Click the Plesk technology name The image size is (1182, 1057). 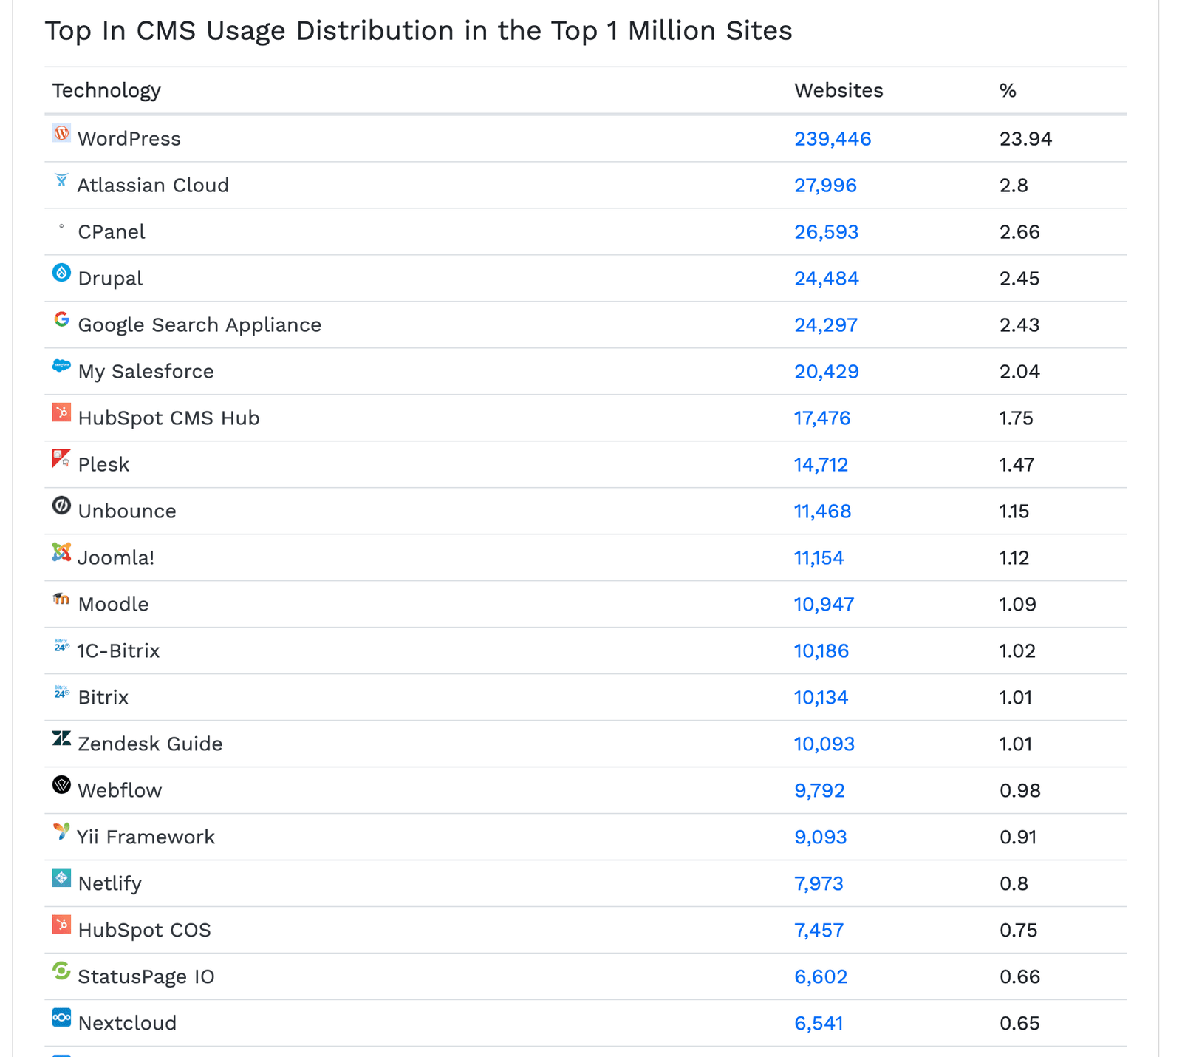(103, 465)
